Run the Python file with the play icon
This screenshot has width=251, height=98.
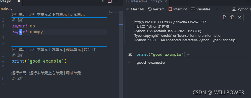[x=103, y=1]
